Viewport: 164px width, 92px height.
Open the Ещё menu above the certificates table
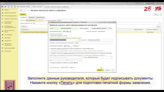tap(159, 26)
